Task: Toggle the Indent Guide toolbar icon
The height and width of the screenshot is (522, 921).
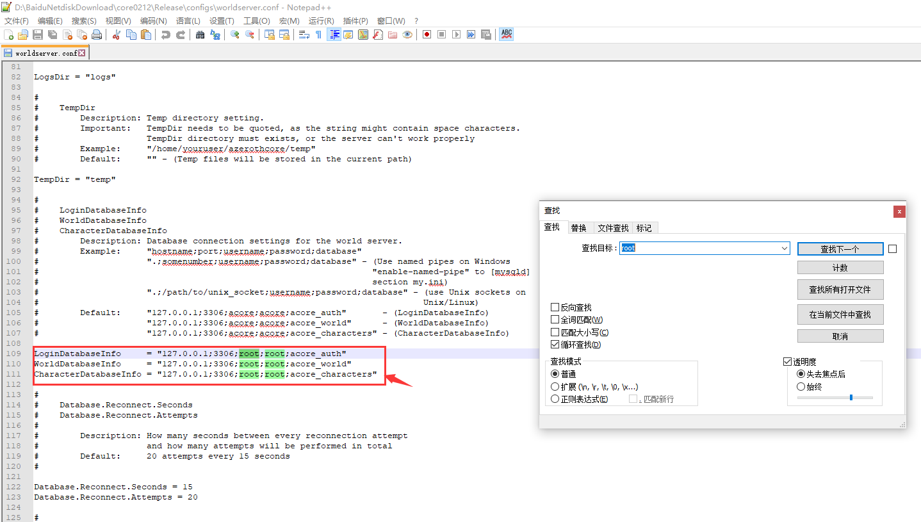Action: click(334, 35)
